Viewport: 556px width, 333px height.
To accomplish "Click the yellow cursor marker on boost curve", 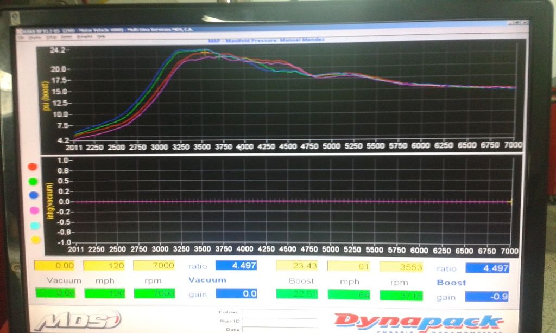I will coord(205,53).
